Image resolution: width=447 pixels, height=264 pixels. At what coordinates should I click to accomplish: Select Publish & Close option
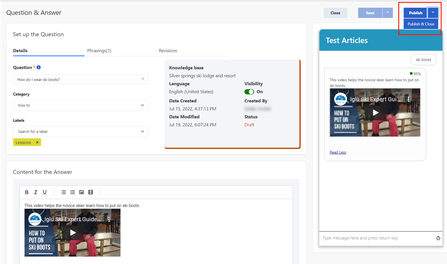[x=421, y=24]
